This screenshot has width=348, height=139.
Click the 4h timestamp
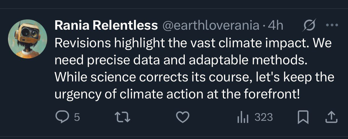click(275, 26)
